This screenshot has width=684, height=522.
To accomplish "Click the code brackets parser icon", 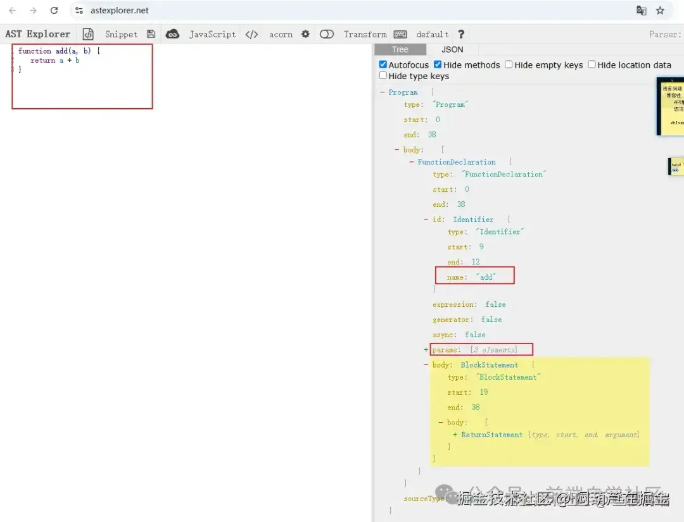I will pos(251,34).
